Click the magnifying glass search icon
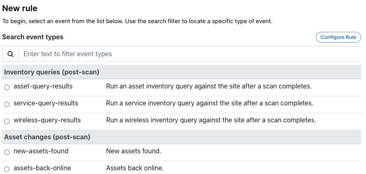The height and width of the screenshot is (174, 366). pos(10,54)
